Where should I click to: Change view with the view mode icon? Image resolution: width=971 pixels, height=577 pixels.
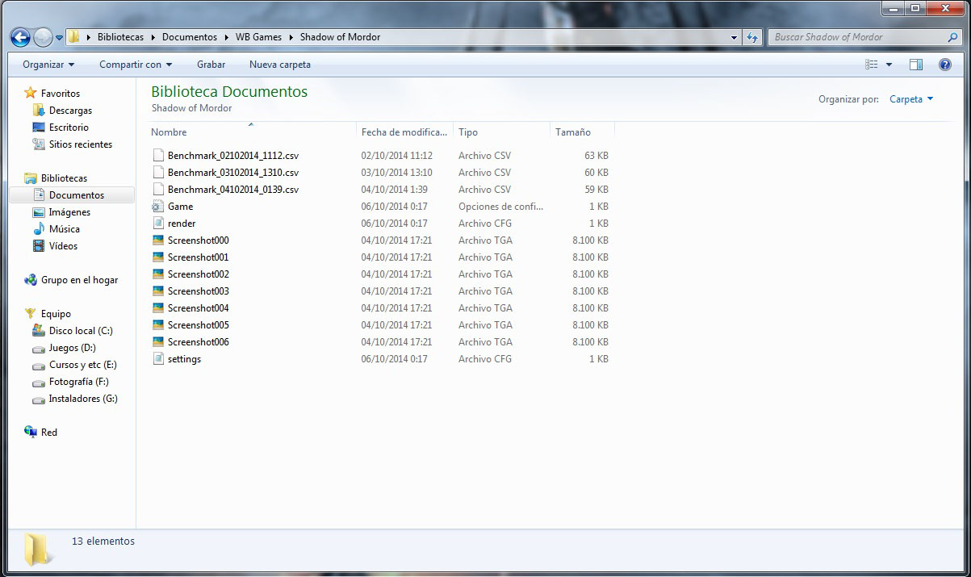pos(872,65)
